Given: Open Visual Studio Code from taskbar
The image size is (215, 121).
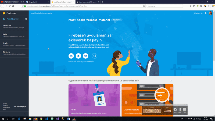Looking at the screenshot, I should point(46,119).
